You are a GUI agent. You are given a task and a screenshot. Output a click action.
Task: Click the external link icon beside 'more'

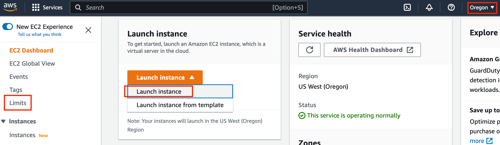coord(489,141)
